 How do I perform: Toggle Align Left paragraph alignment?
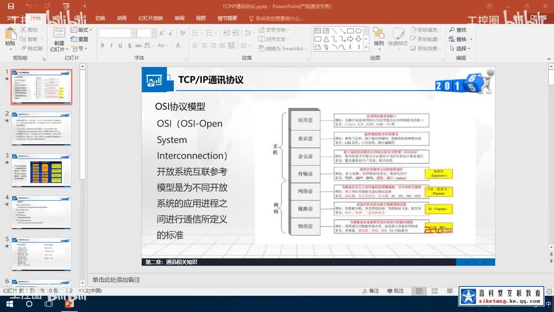coord(195,45)
